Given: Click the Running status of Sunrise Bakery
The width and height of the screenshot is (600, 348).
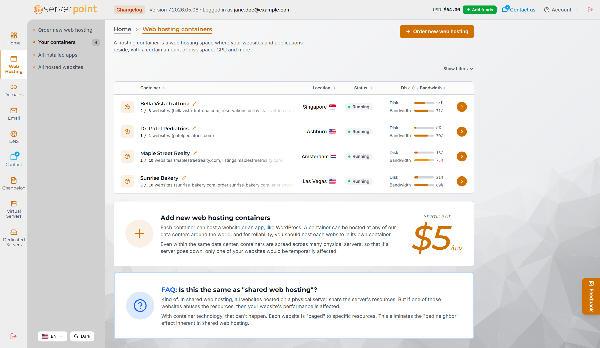Looking at the screenshot, I should [359, 181].
